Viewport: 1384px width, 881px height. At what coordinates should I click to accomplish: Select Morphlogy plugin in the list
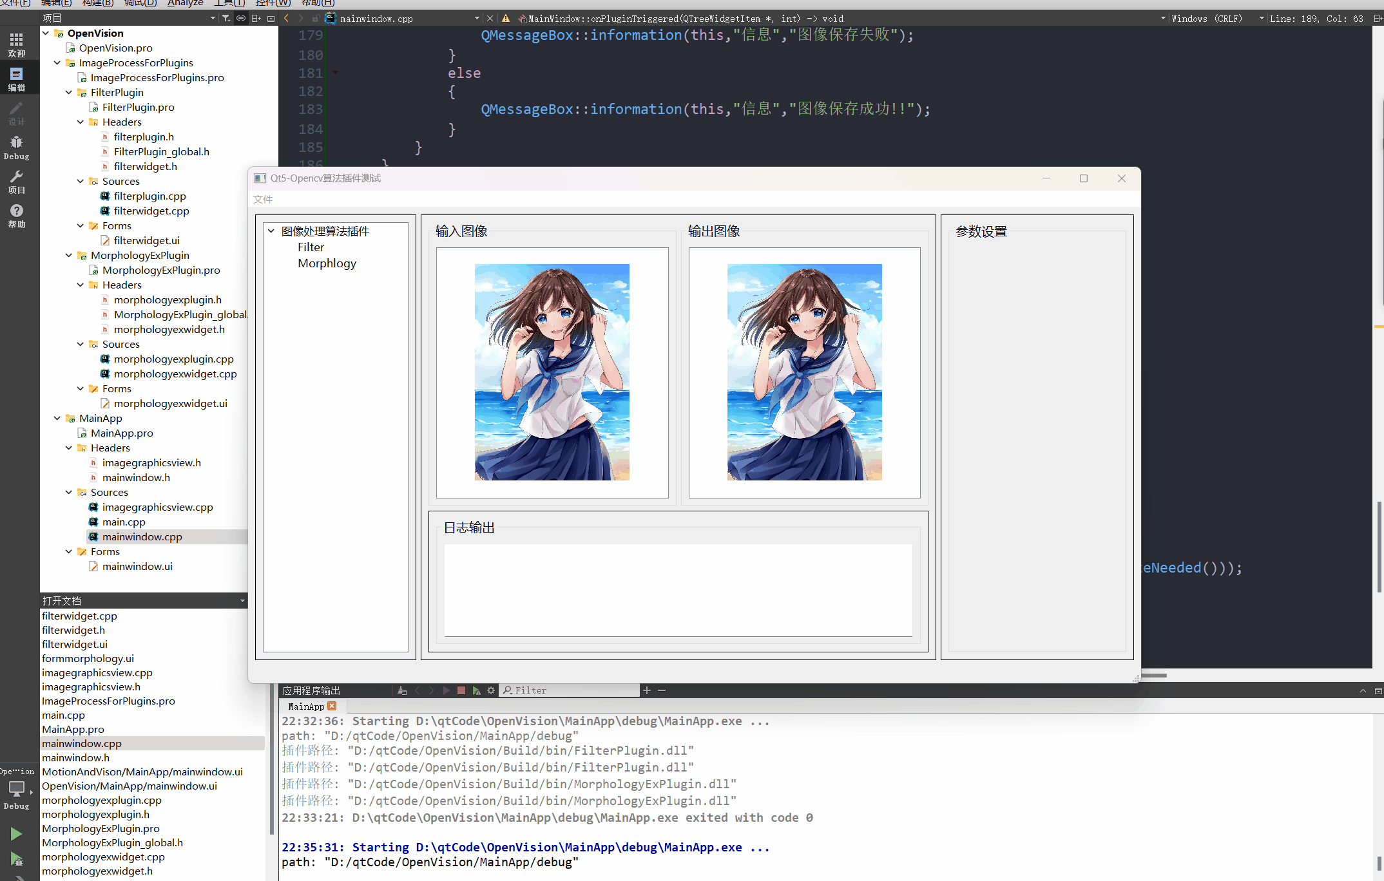(x=327, y=263)
